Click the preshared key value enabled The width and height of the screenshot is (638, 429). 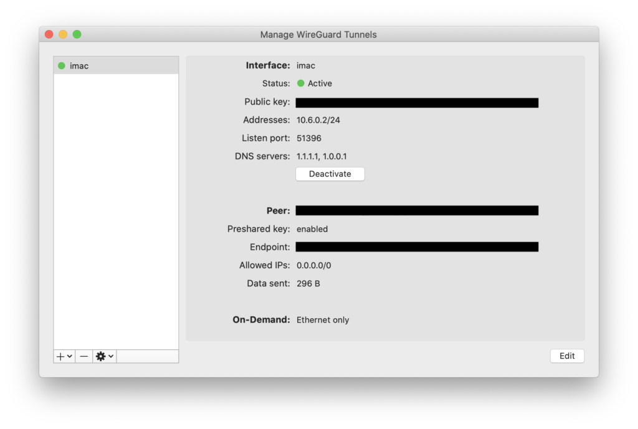click(312, 229)
